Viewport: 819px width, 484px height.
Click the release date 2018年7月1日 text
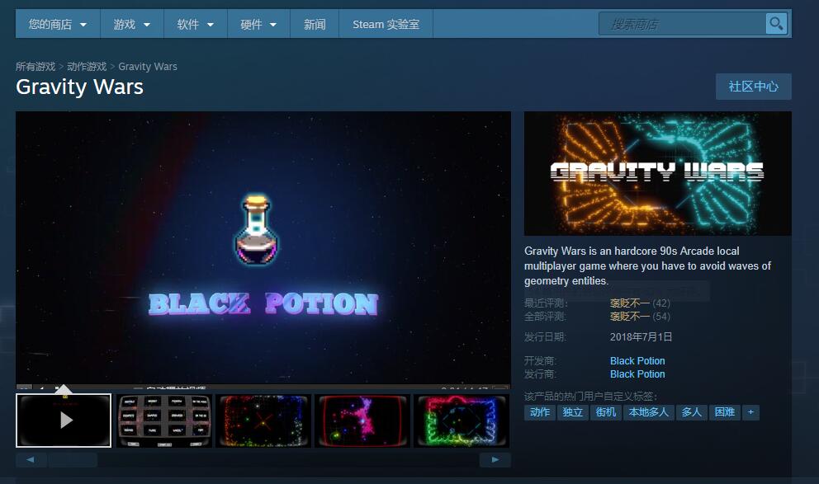[641, 337]
